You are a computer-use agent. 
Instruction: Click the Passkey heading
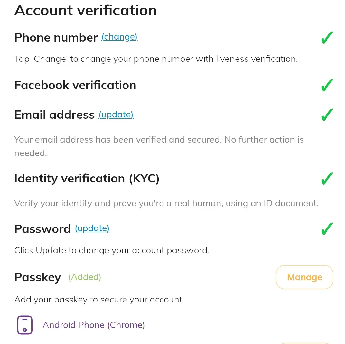point(38,277)
